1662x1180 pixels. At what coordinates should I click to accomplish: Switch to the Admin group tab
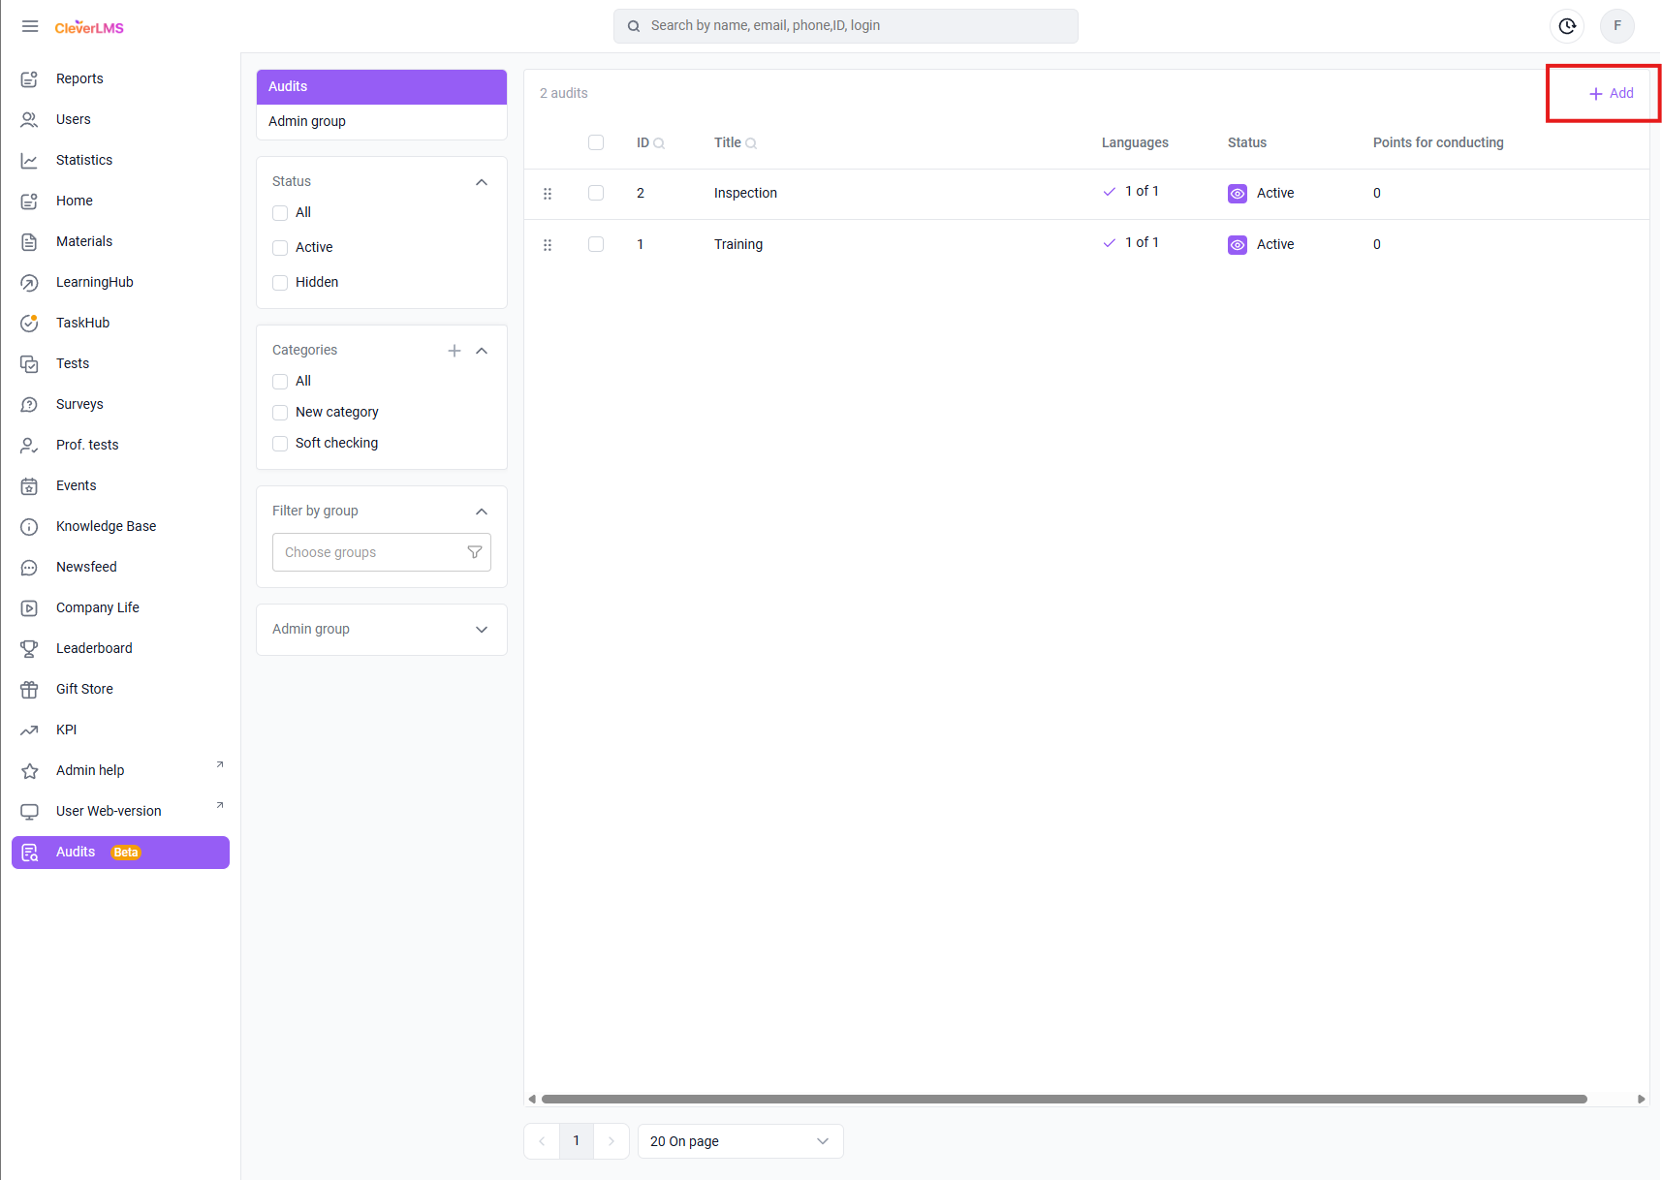307,121
